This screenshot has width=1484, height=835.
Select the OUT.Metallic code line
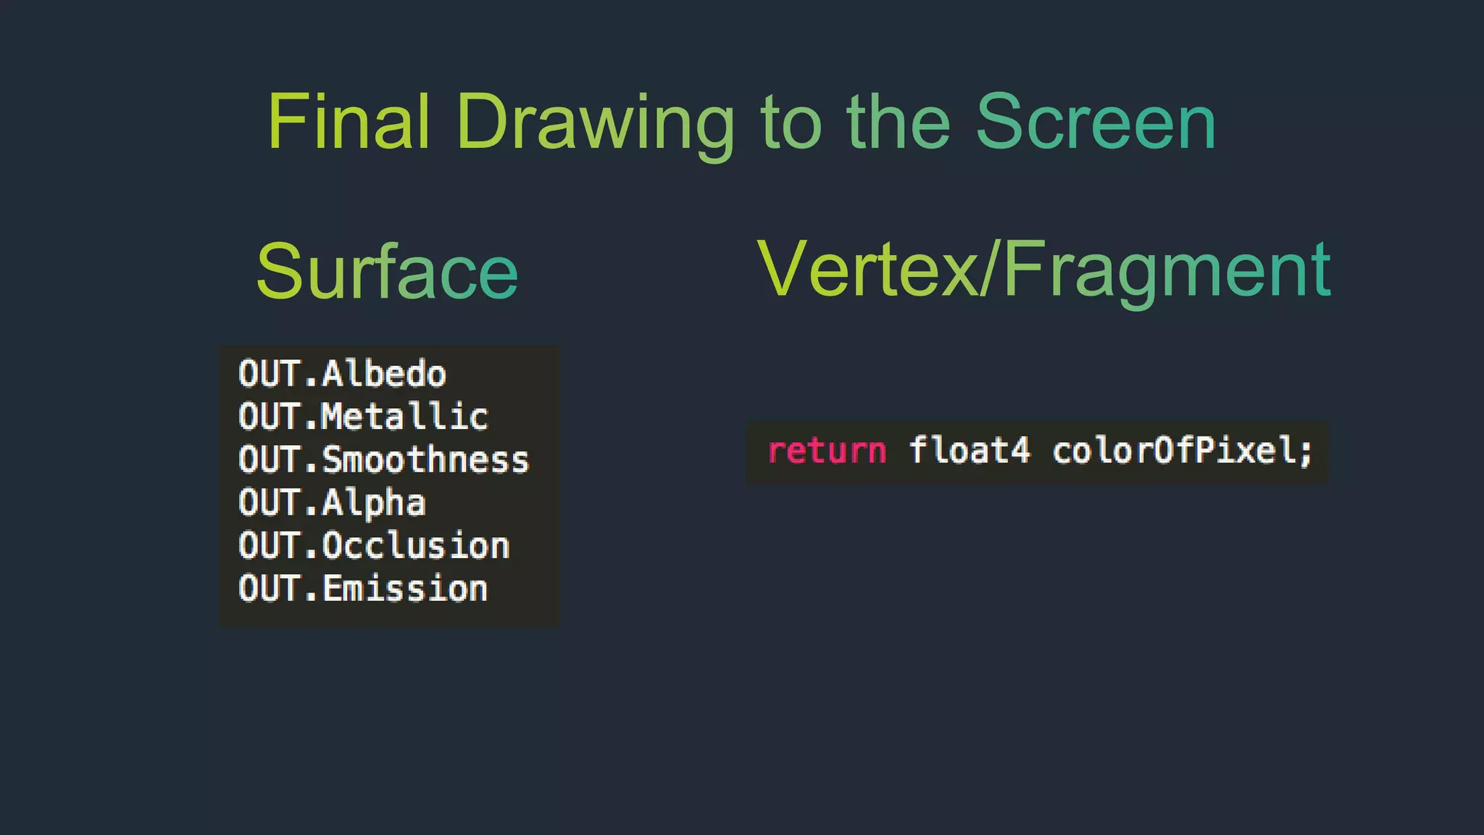click(x=363, y=417)
